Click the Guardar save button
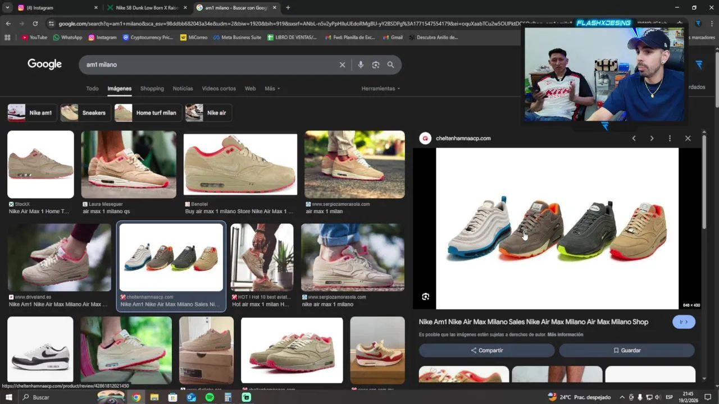This screenshot has height=404, width=719. [627, 350]
